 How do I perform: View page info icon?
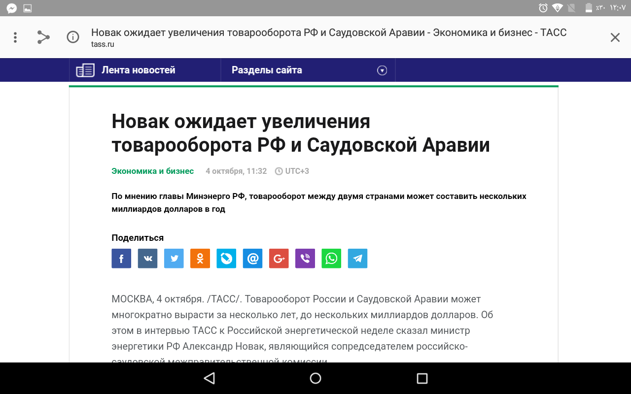point(73,37)
